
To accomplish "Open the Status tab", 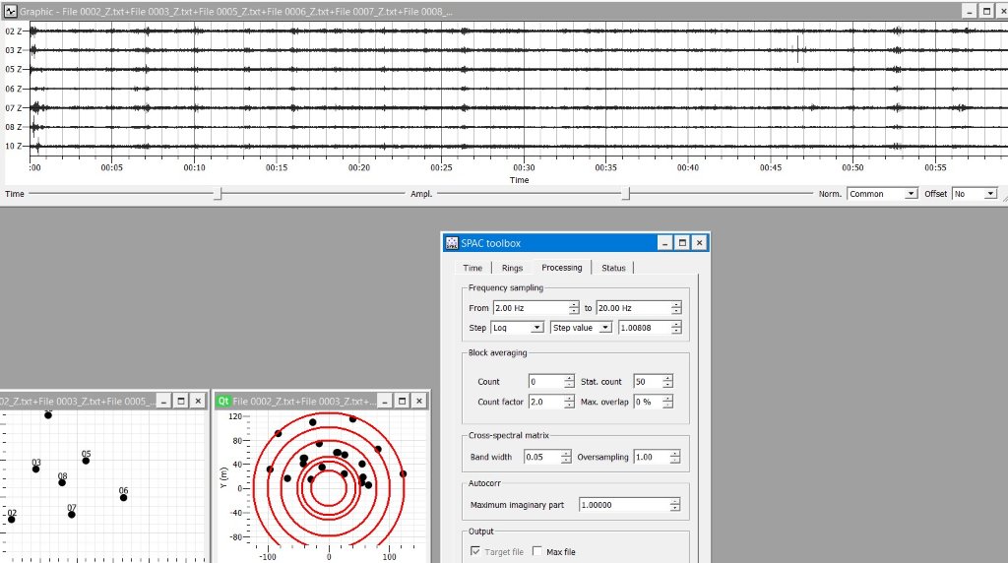I will pos(613,268).
